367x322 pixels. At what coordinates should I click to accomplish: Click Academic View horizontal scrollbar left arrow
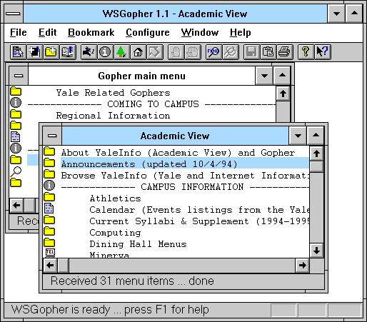point(50,265)
